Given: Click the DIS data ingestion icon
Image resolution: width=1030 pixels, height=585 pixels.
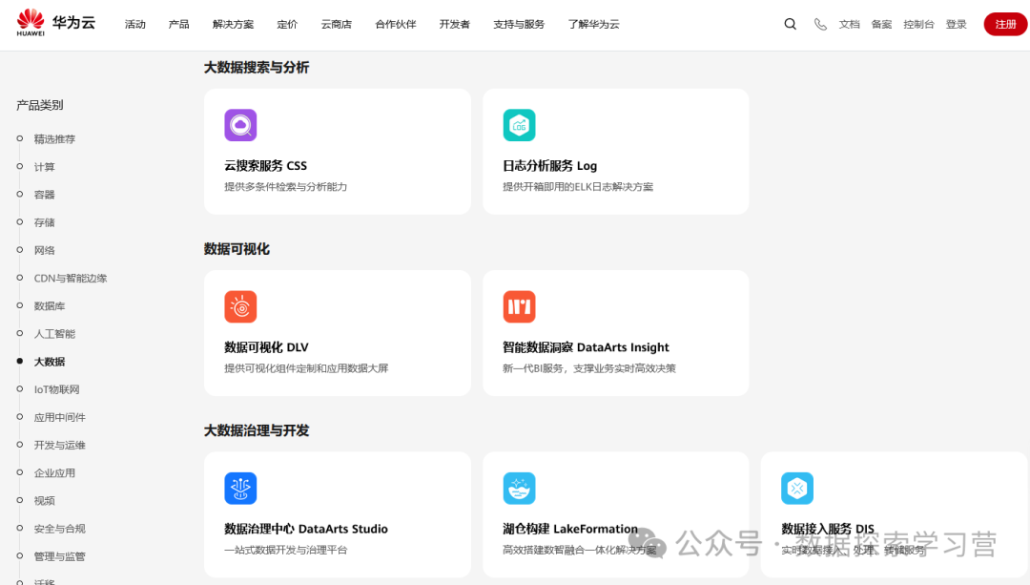Looking at the screenshot, I should (797, 488).
